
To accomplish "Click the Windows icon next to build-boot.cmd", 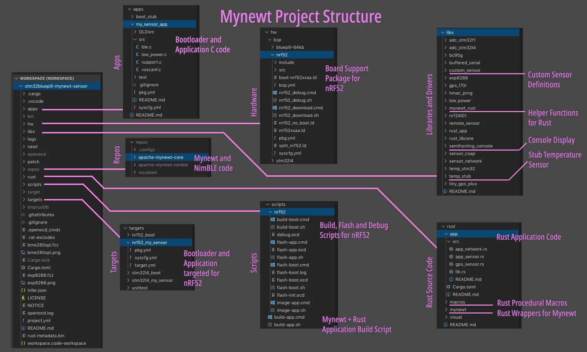I will tap(273, 219).
